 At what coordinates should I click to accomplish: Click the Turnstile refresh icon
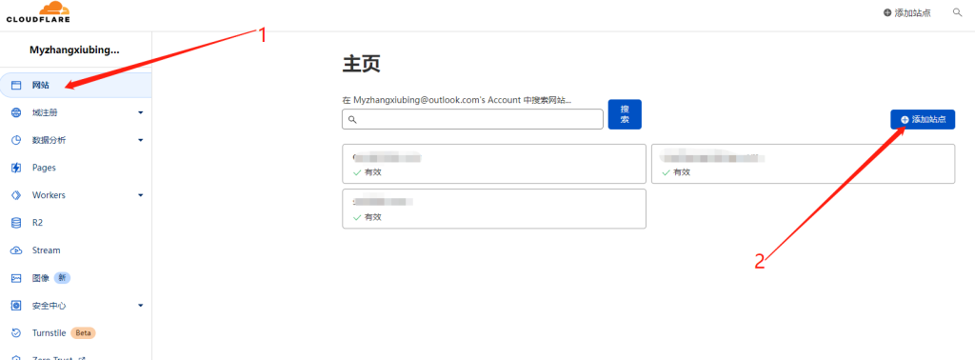coord(17,332)
